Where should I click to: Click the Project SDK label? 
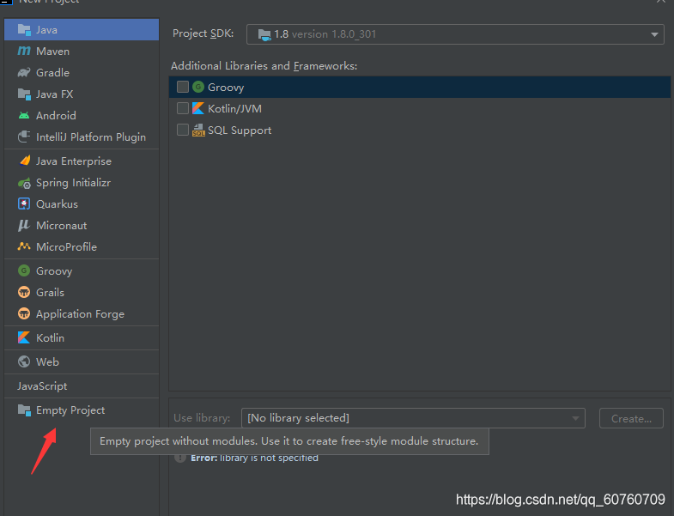pyautogui.click(x=203, y=33)
